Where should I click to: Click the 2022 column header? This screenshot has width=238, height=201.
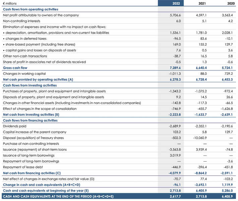click(x=176, y=3)
